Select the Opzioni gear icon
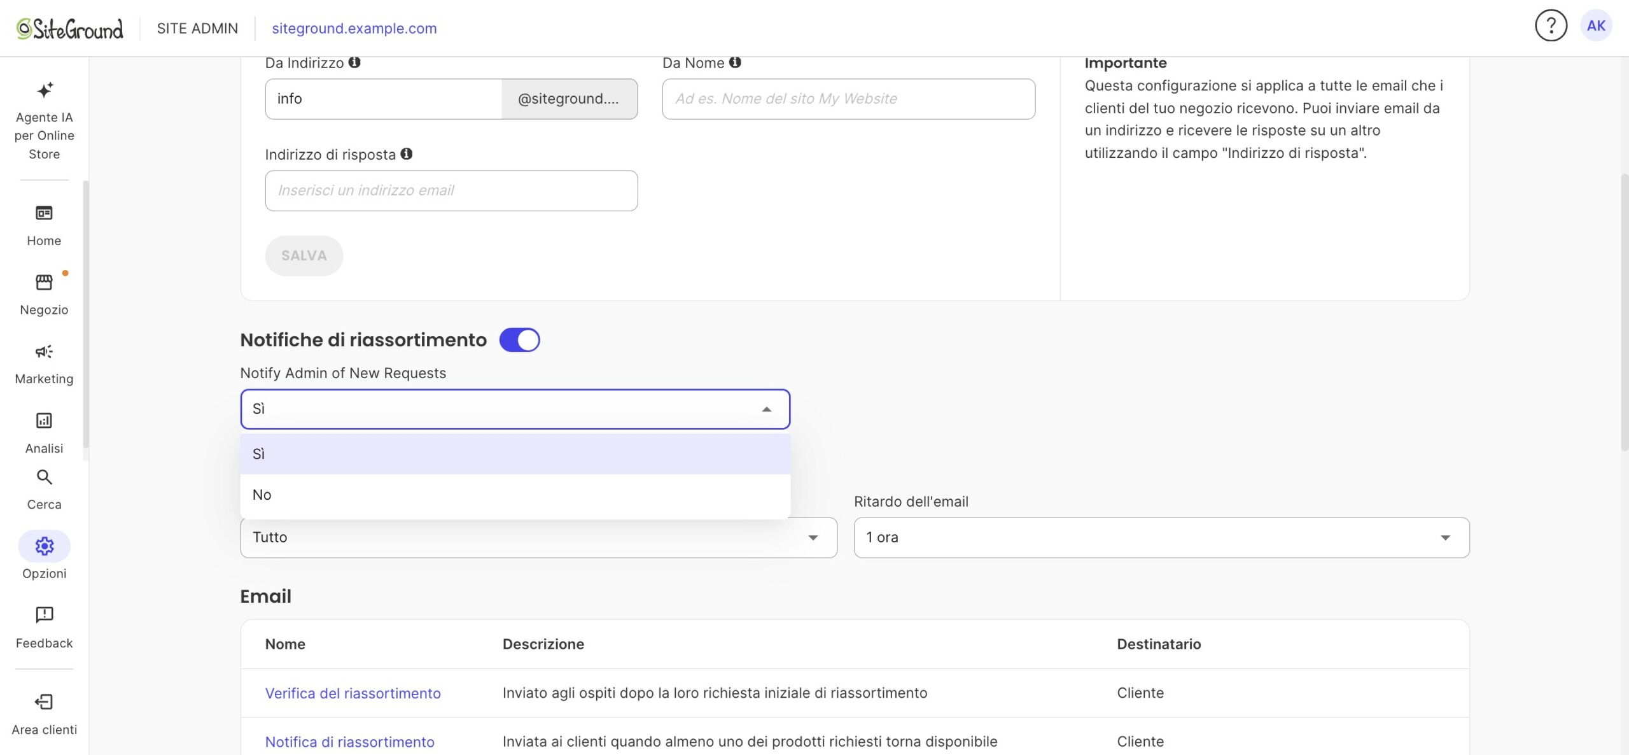This screenshot has height=755, width=1629. [44, 546]
